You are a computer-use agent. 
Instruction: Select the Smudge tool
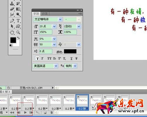[x=12, y=14]
